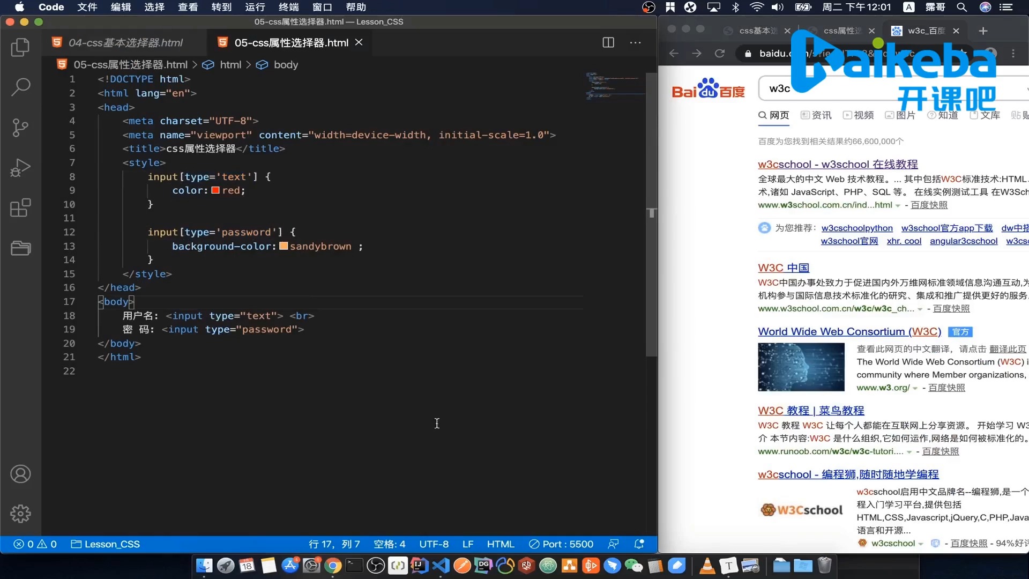
Task: Select the 图片 tab on Baidu
Action: 900,115
